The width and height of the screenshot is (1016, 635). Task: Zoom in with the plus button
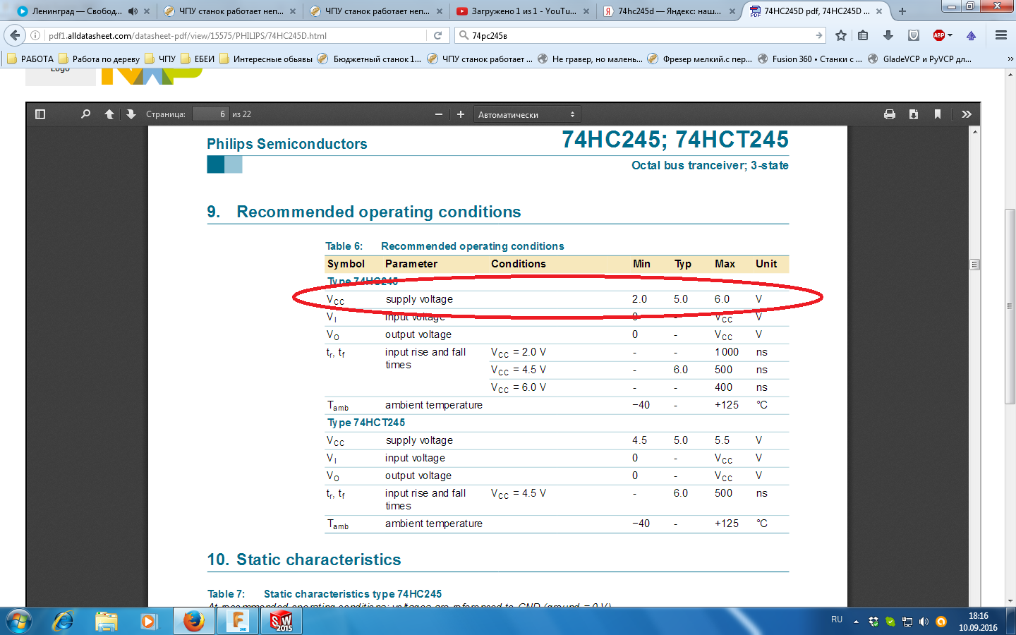461,114
